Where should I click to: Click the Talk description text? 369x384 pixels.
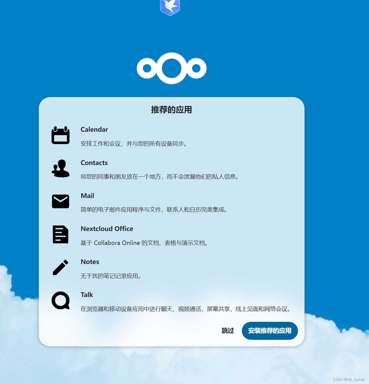tap(185, 309)
